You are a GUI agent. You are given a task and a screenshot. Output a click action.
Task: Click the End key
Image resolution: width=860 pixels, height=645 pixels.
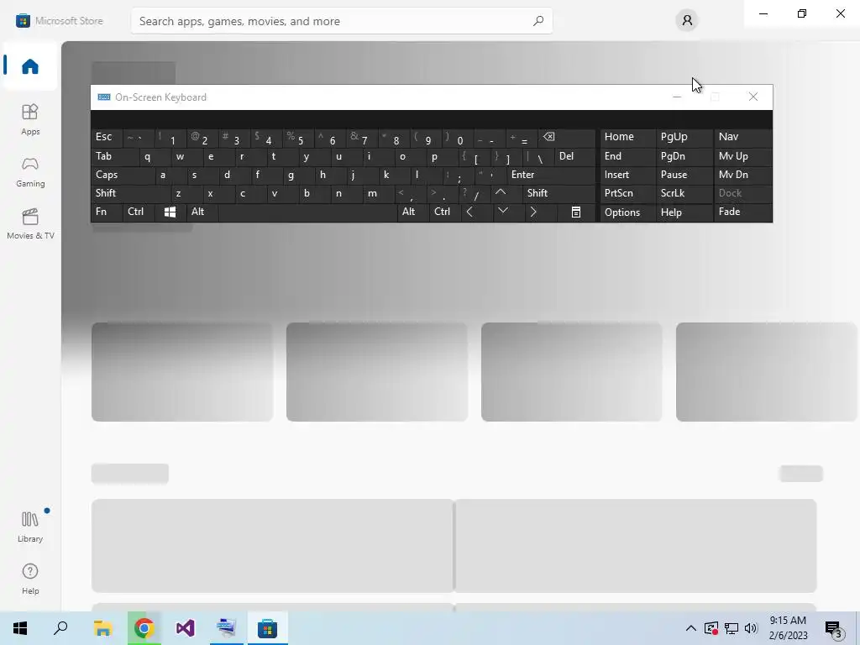627,156
